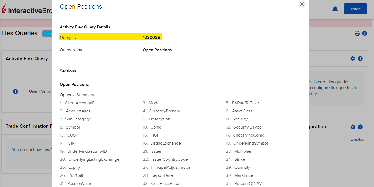Click the Trade Confirmation panel help icon
Image resolution: width=374 pixels, height=187 pixels.
tap(360, 127)
